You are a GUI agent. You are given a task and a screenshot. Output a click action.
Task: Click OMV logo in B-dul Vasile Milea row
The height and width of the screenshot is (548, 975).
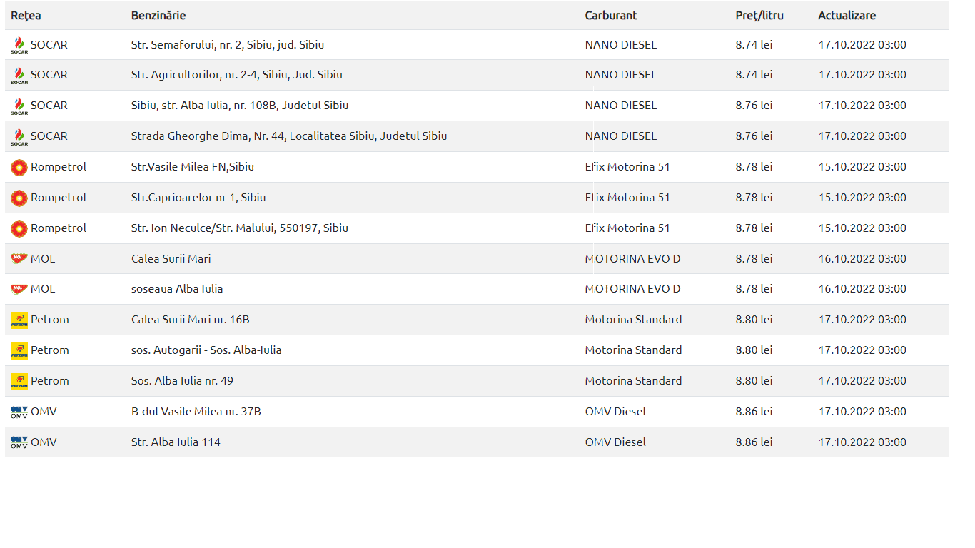[x=19, y=412]
